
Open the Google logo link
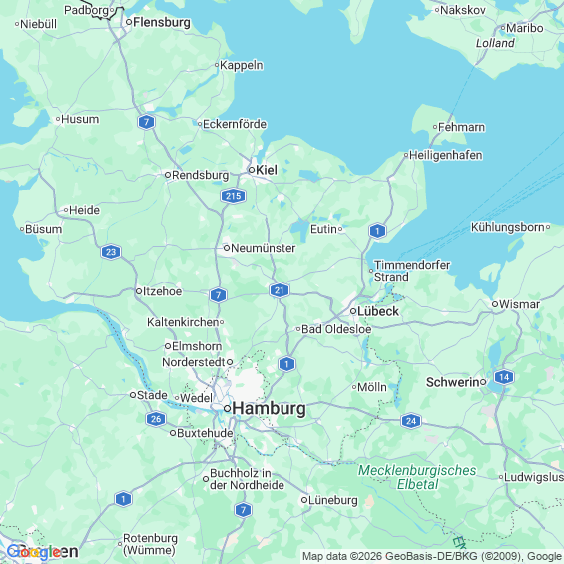[34, 552]
